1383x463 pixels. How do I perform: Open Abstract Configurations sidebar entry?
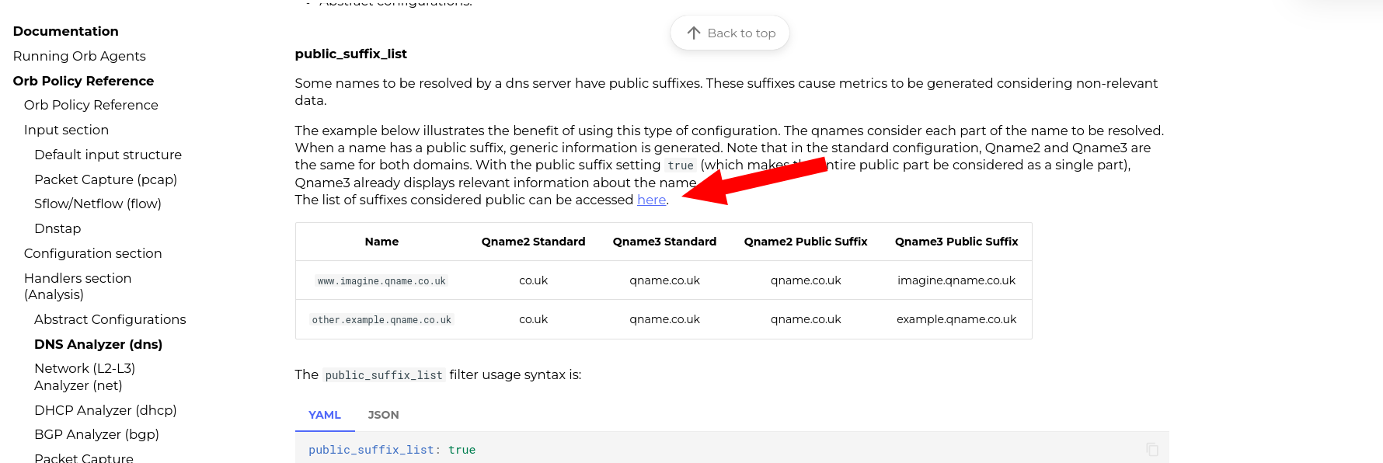[110, 319]
